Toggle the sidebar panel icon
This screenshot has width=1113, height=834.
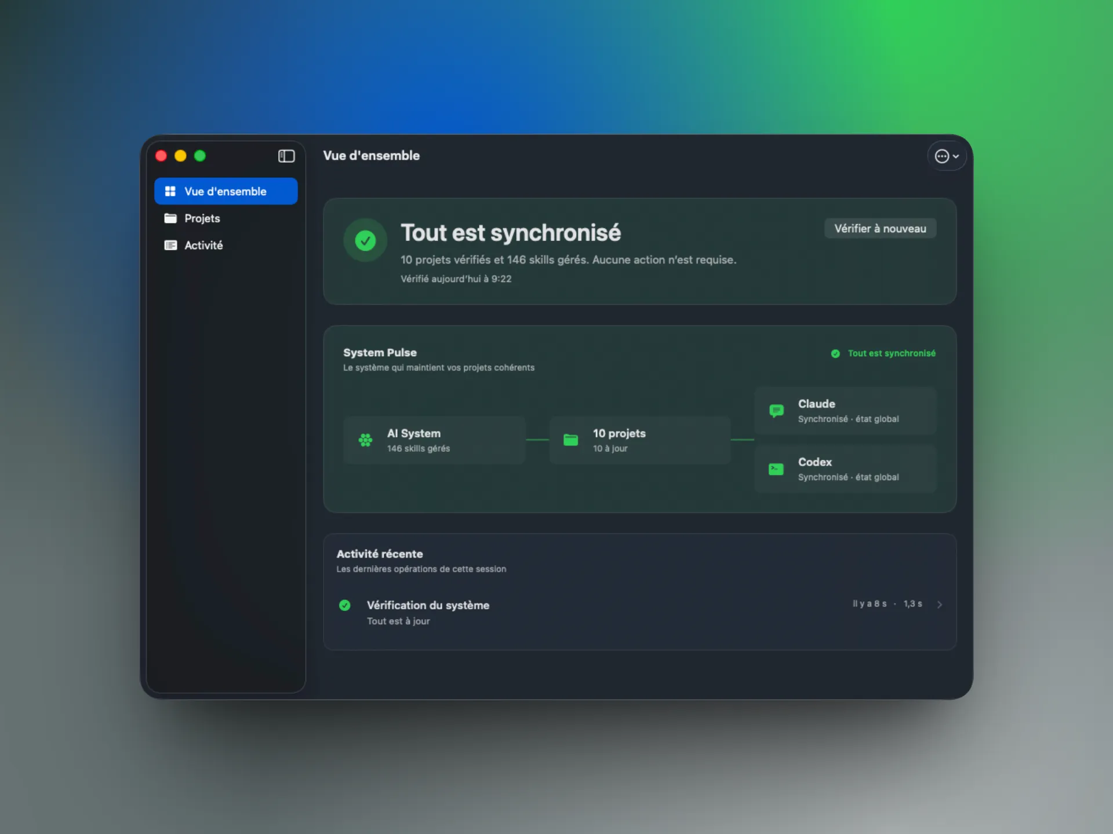(286, 156)
